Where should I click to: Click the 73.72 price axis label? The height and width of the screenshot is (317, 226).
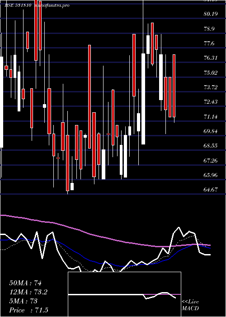point(211,87)
